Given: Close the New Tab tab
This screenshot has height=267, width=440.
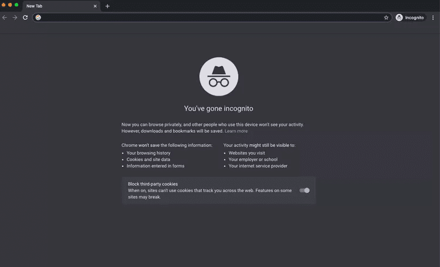Looking at the screenshot, I should (x=95, y=6).
